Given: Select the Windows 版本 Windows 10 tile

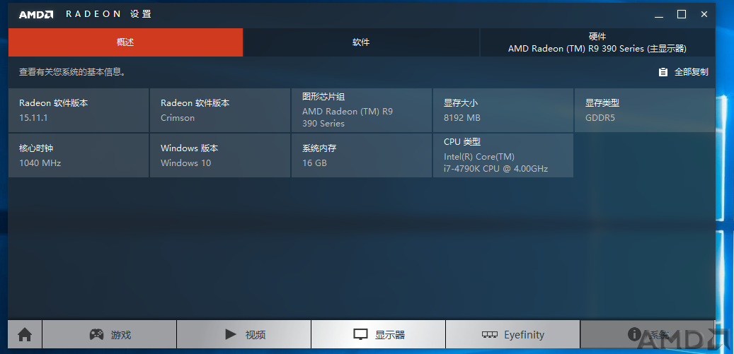Looking at the screenshot, I should (220, 155).
